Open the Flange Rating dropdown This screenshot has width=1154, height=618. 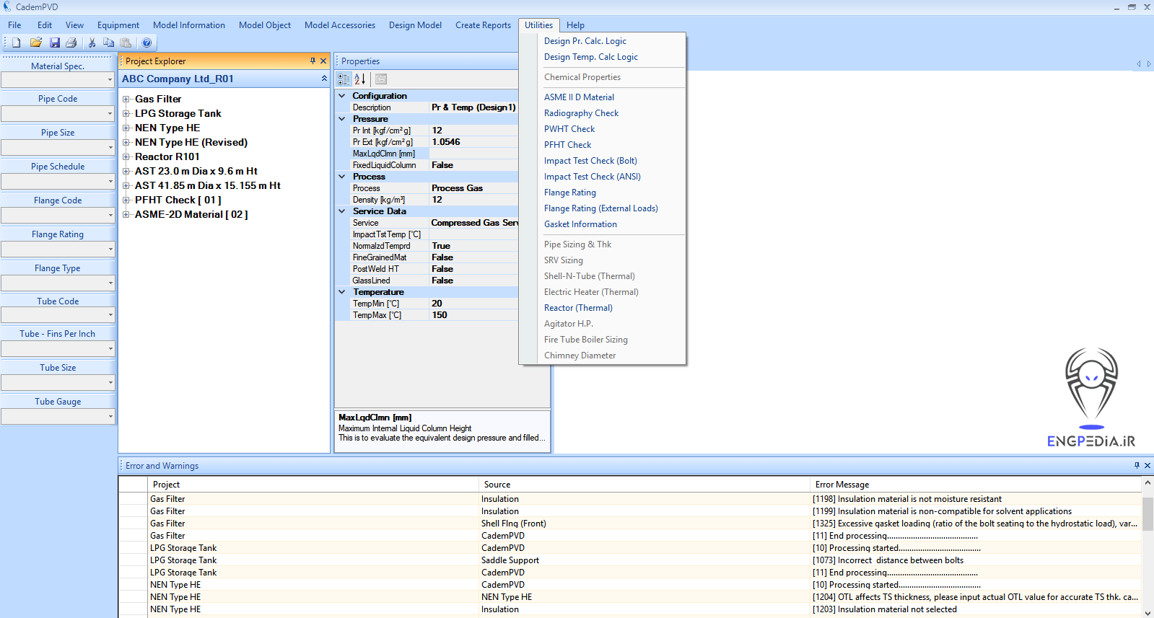110,249
